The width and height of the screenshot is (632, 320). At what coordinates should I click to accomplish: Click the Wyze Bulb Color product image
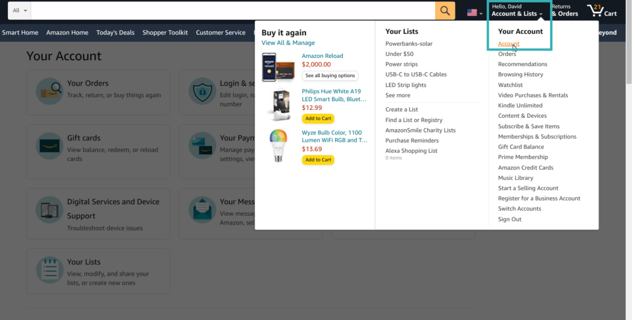pos(278,146)
